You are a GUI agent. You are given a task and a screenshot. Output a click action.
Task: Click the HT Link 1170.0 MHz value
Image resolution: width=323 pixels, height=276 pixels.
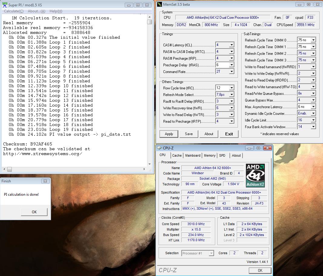click(x=196, y=240)
